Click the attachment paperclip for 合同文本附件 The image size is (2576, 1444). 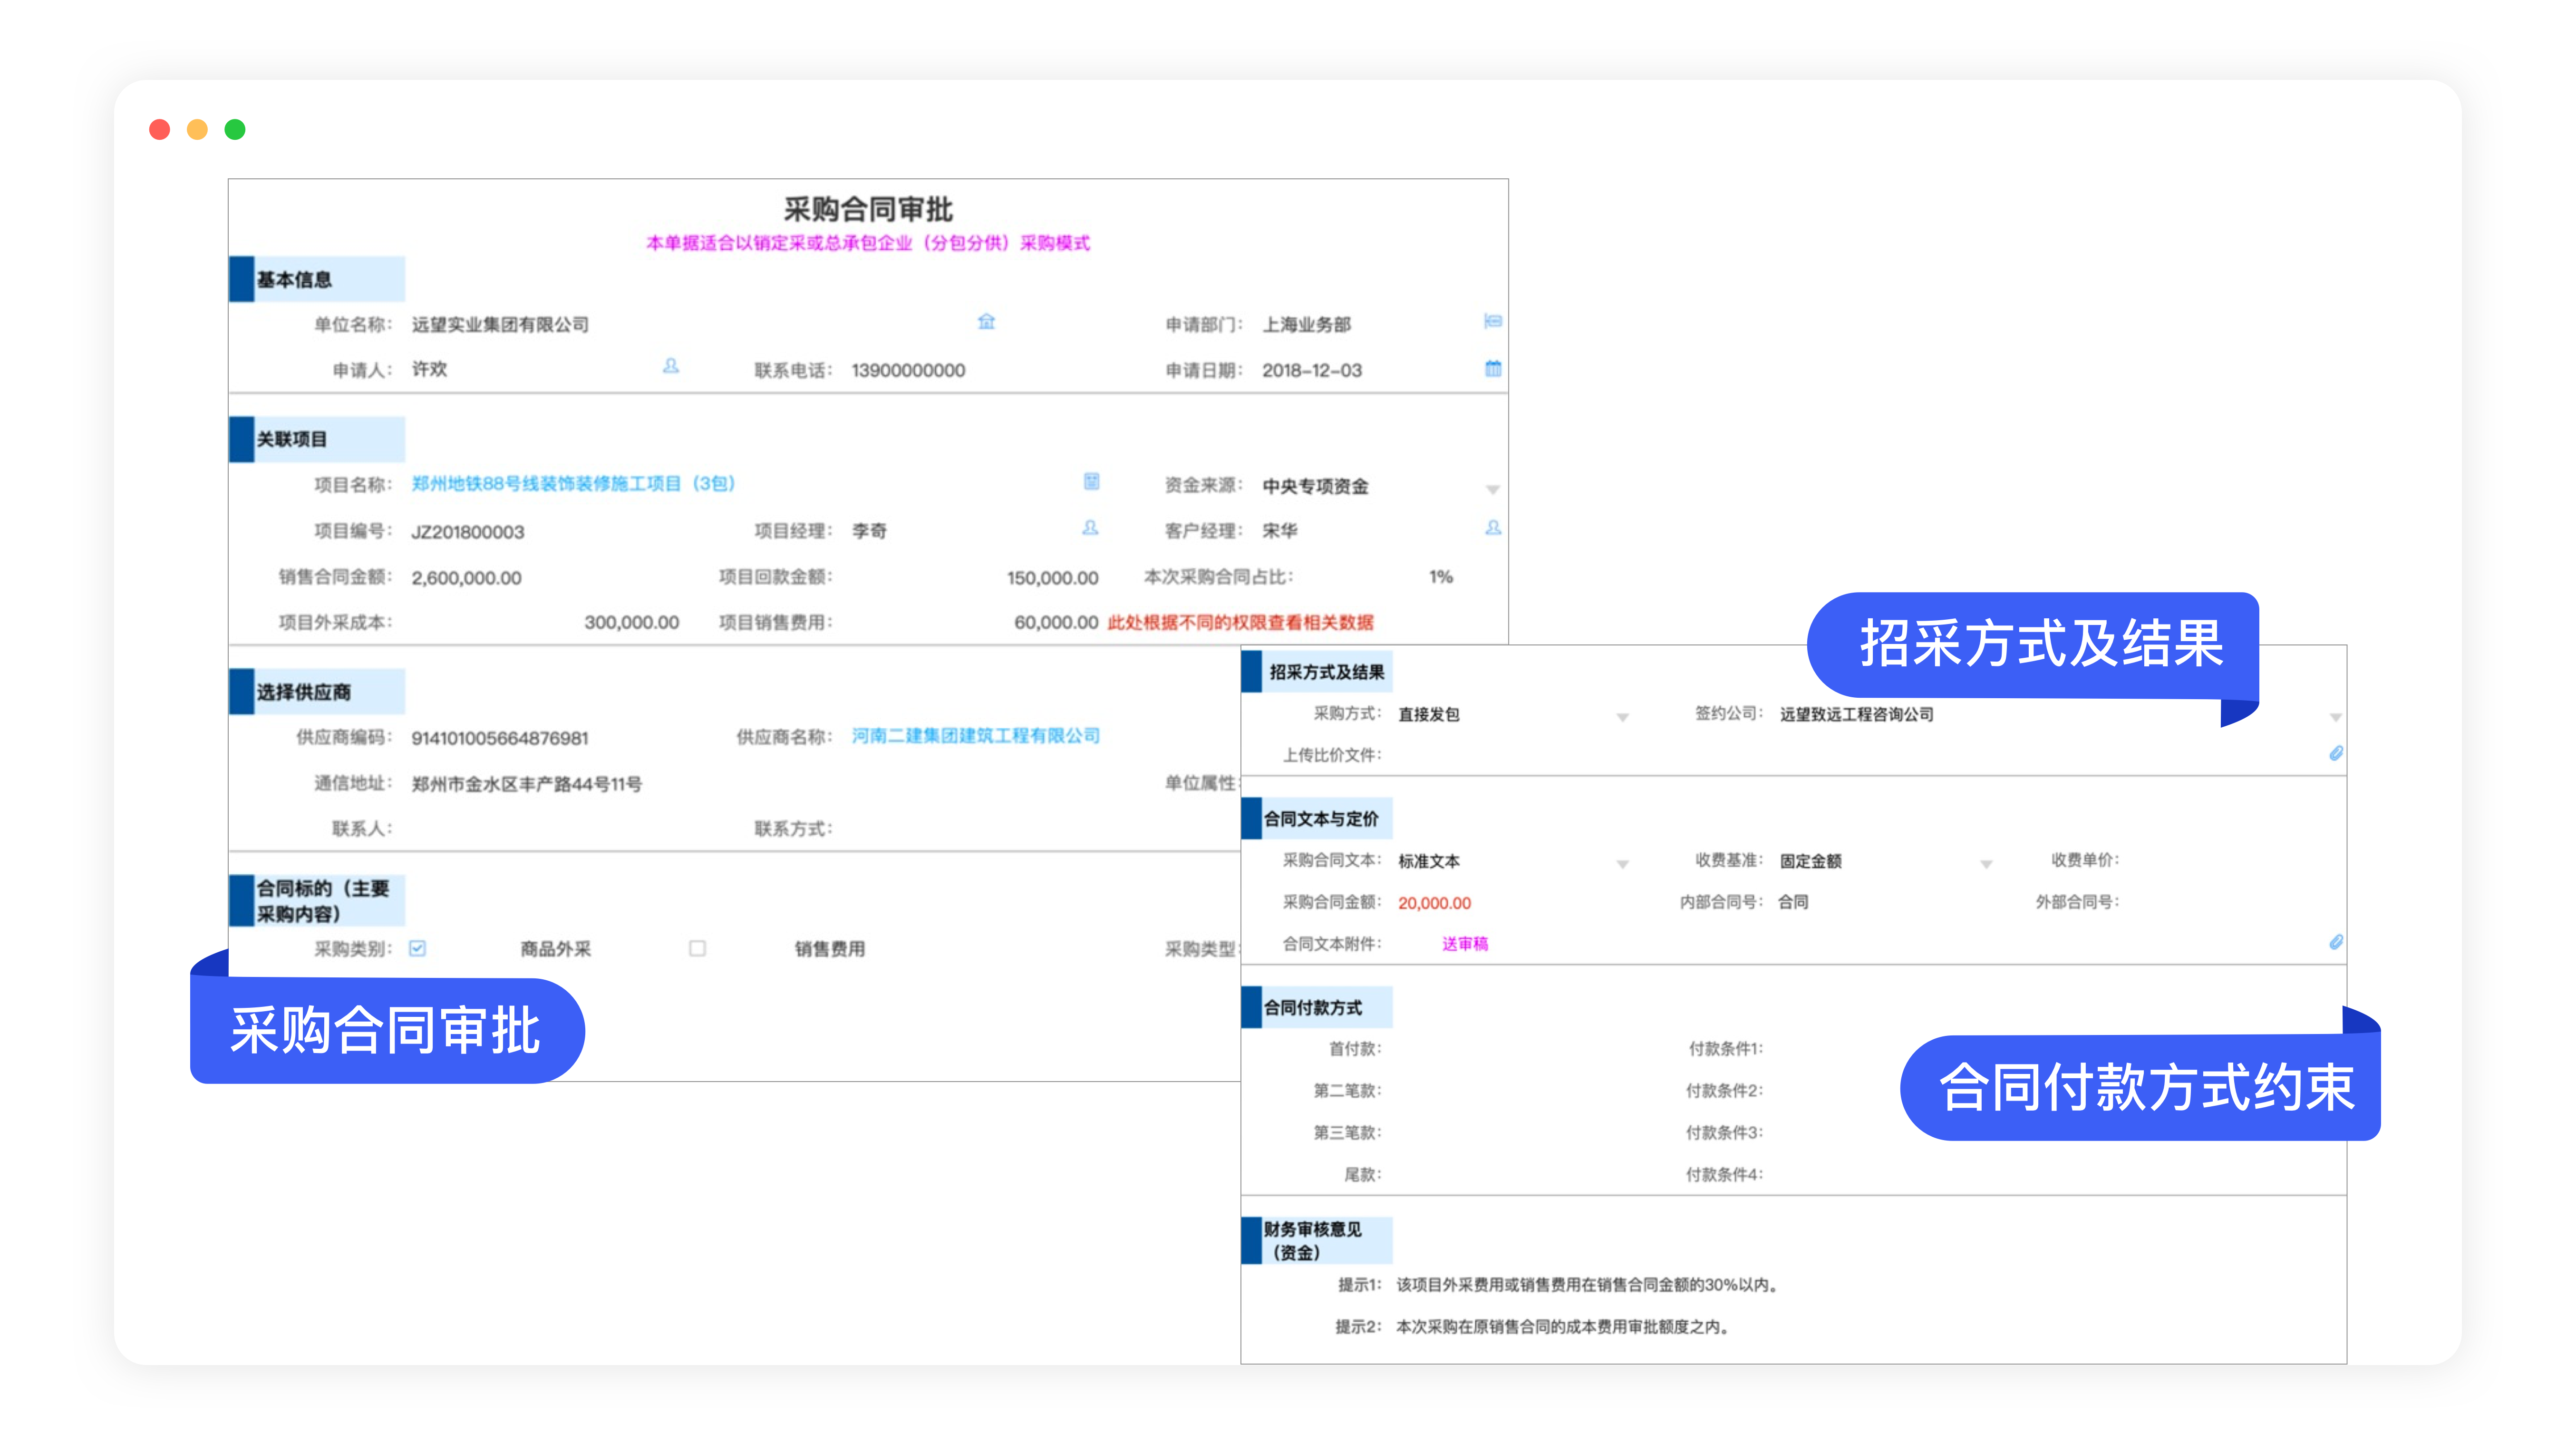(2335, 942)
